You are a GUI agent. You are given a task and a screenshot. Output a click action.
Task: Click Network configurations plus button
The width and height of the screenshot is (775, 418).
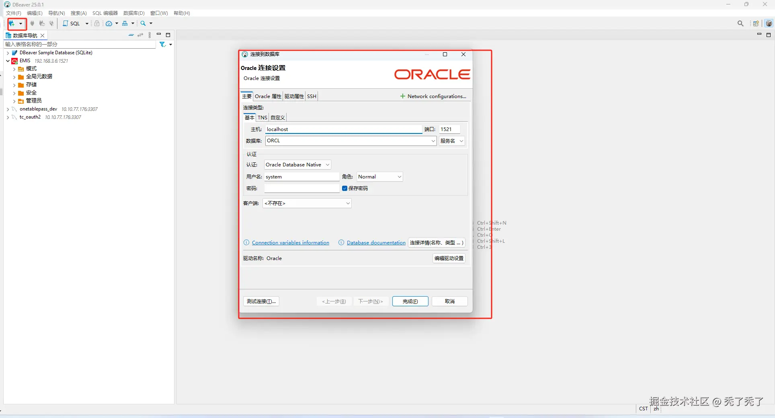tap(433, 96)
